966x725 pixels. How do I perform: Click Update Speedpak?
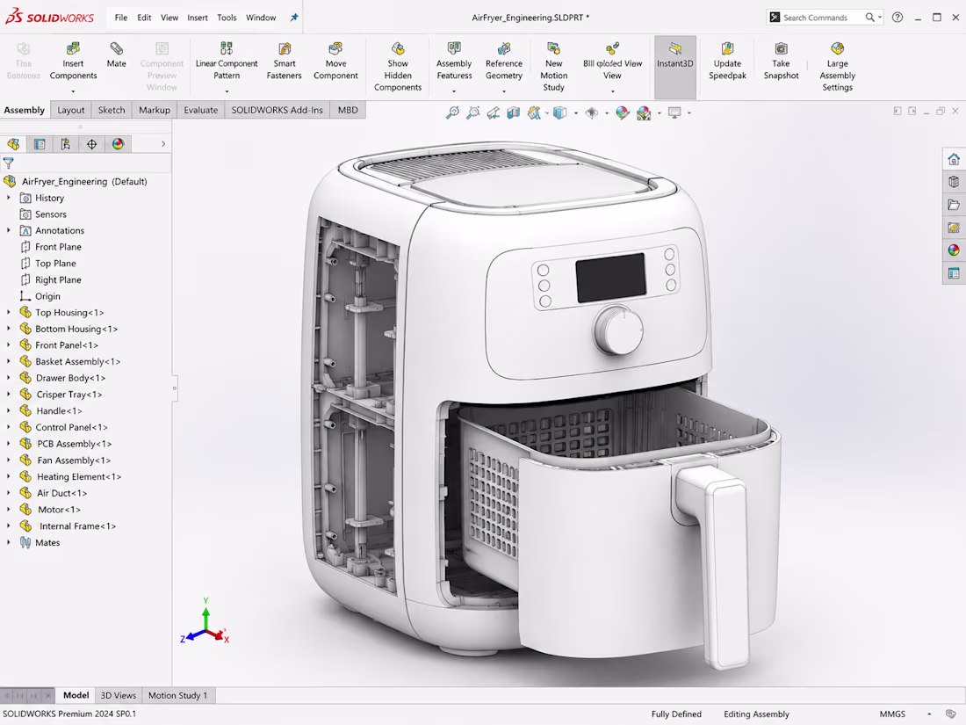pos(727,61)
